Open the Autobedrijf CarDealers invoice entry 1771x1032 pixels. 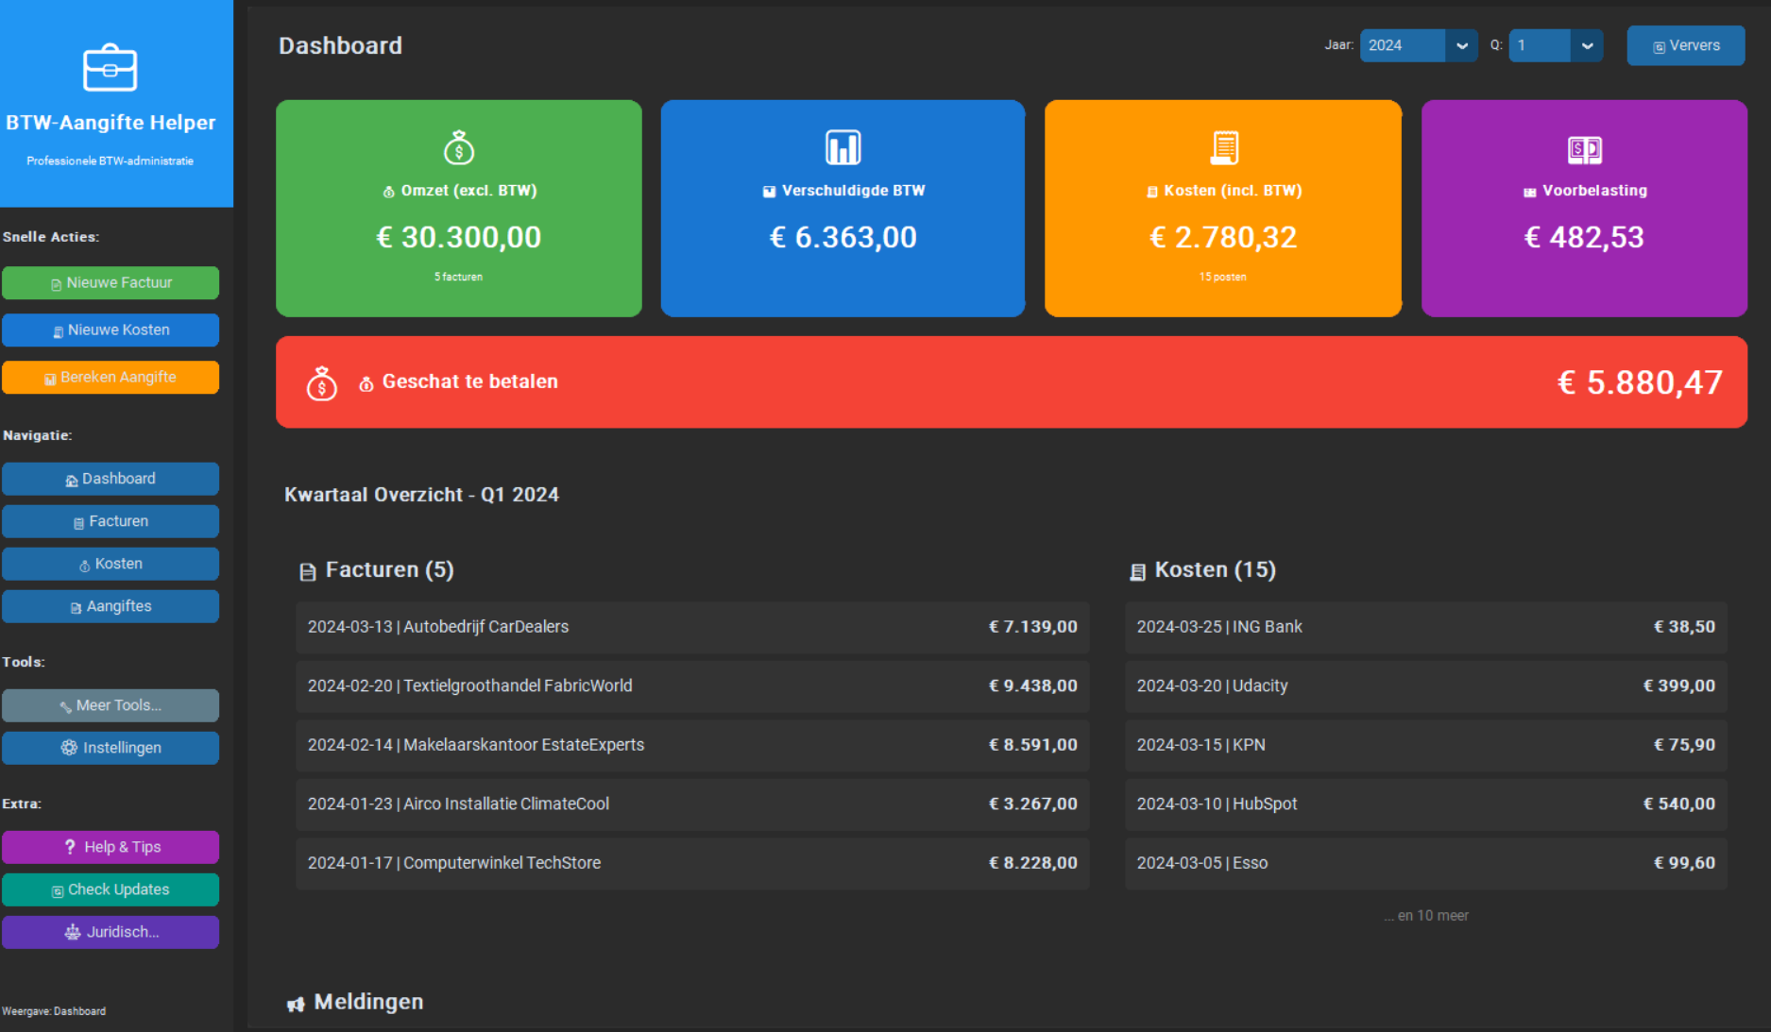click(691, 627)
